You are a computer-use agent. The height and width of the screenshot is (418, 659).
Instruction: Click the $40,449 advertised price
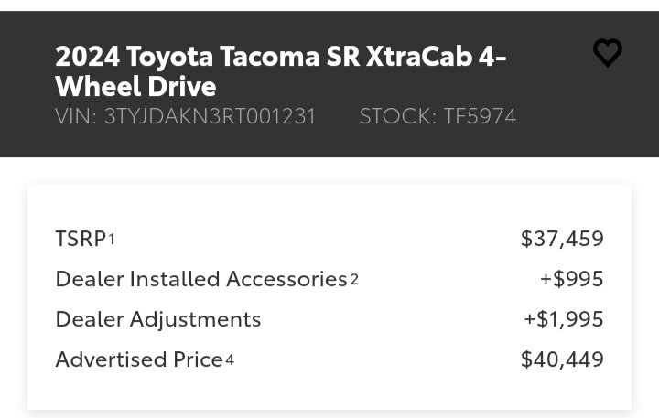(562, 359)
